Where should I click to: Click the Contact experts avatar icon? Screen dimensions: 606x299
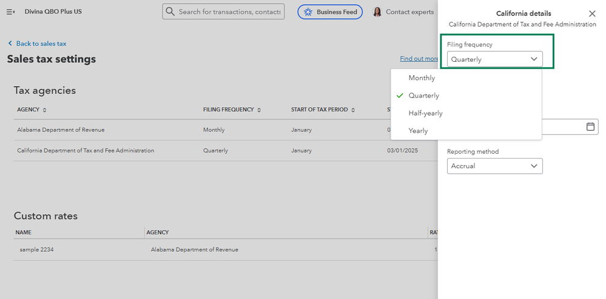coord(377,11)
